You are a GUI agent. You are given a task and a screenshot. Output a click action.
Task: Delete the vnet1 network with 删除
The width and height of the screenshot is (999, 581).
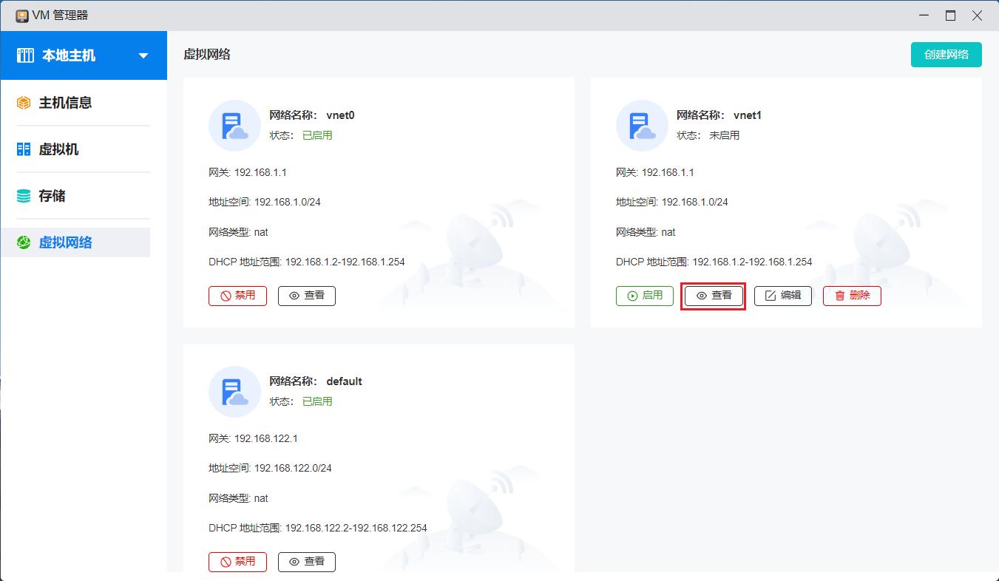click(852, 296)
